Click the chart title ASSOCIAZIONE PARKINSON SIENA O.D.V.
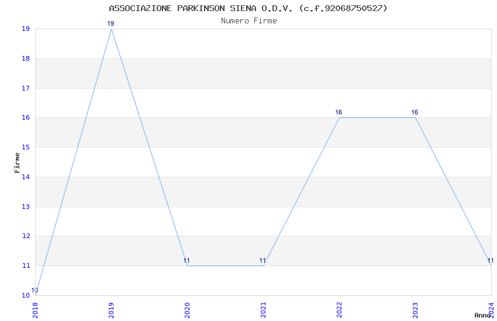 click(x=248, y=8)
